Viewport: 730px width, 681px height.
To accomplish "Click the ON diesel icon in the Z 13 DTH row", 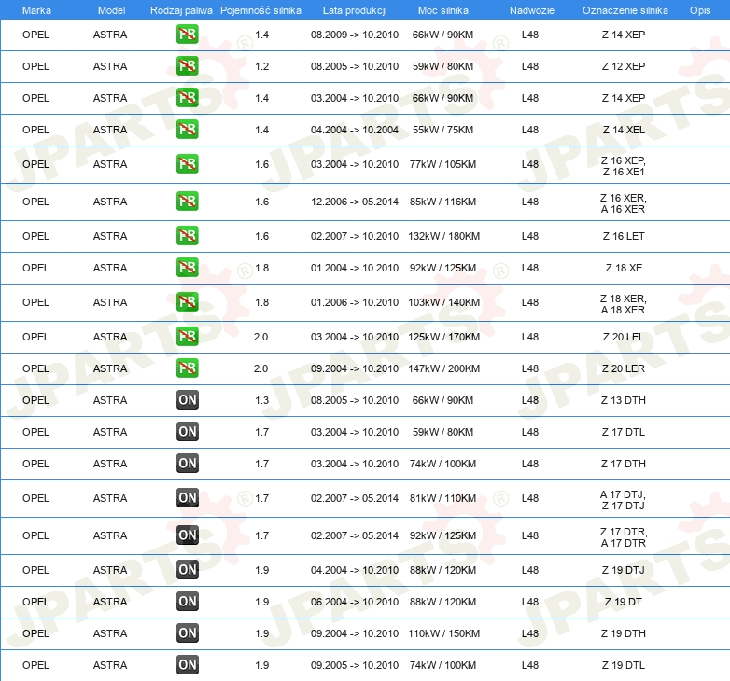I will 187,400.
